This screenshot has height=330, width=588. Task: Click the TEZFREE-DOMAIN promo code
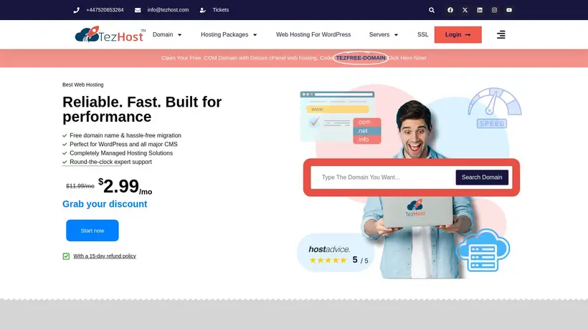[x=361, y=58]
